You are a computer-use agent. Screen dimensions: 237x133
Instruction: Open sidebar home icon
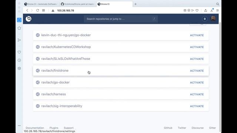[19, 20]
